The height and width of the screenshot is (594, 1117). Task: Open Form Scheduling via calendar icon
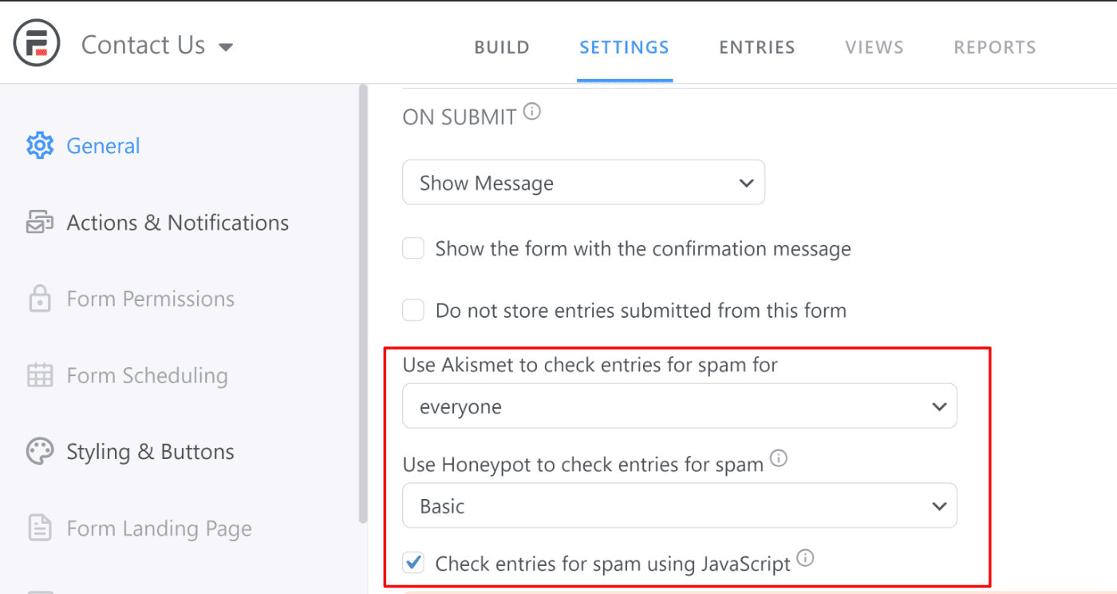(x=39, y=374)
